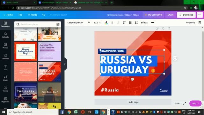Open the Resize option
Image resolution: width=204 pixels, height=115 pixels.
point(33,15)
